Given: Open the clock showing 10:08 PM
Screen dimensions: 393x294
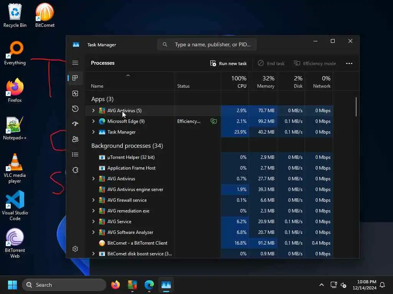Looking at the screenshot, I should coord(365,285).
